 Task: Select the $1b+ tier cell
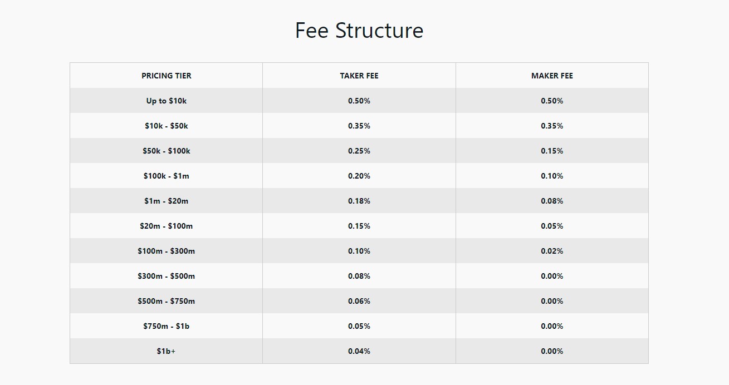pos(166,351)
